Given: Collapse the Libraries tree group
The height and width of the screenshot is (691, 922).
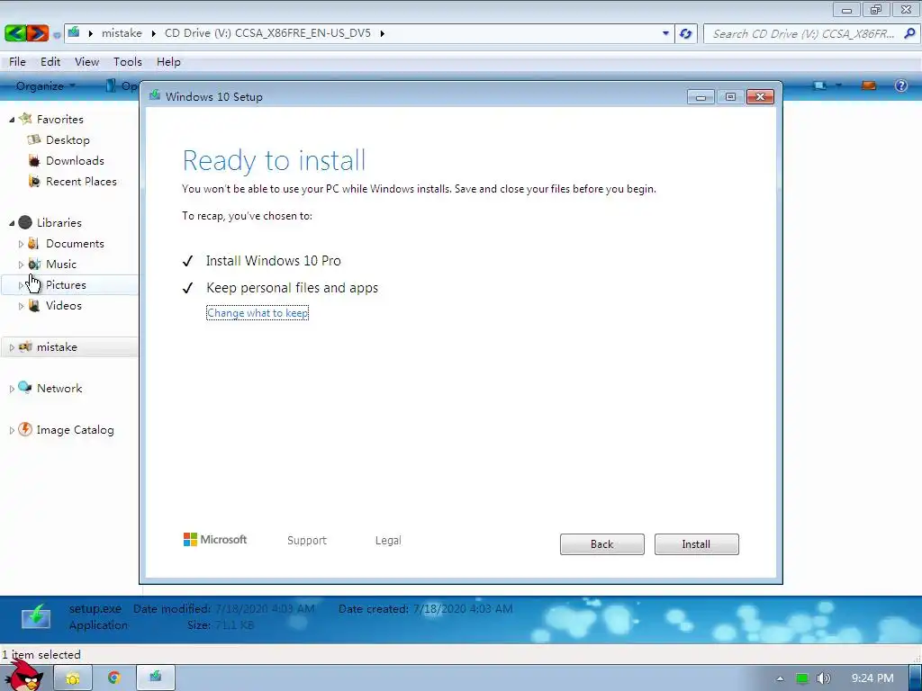Looking at the screenshot, I should [x=12, y=223].
